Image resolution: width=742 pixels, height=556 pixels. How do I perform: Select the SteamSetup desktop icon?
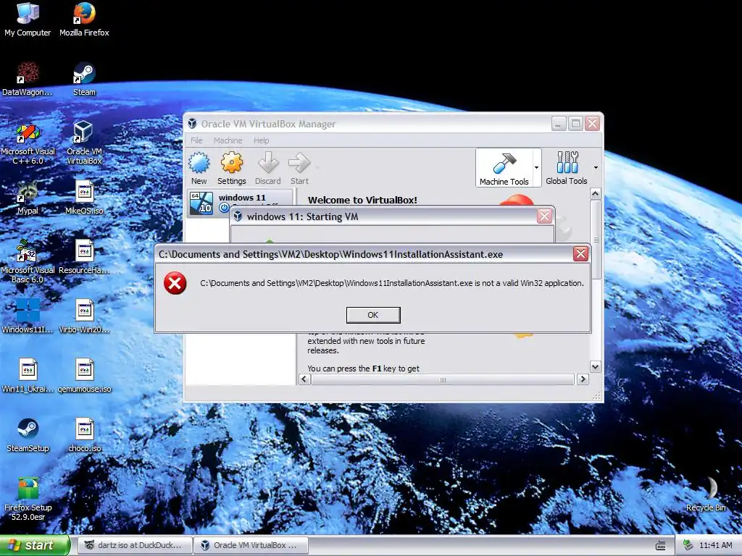[28, 435]
